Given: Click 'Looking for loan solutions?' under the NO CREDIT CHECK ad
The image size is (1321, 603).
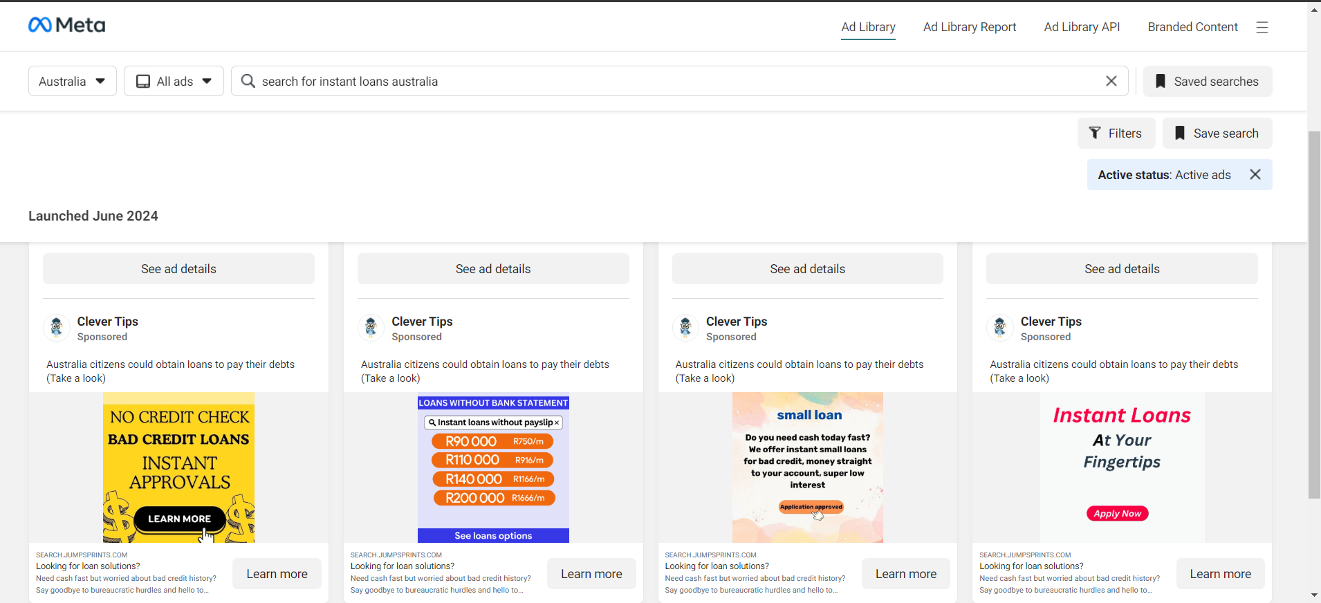Looking at the screenshot, I should (88, 566).
